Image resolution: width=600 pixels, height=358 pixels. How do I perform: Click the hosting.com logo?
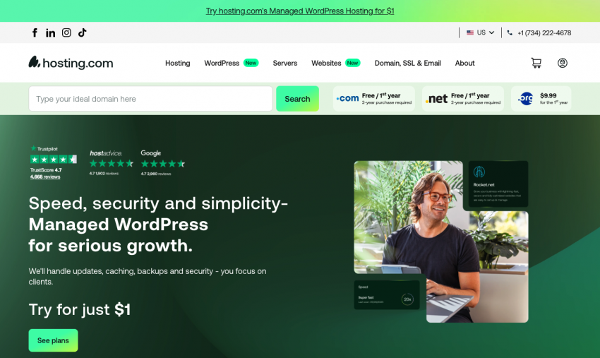click(71, 63)
